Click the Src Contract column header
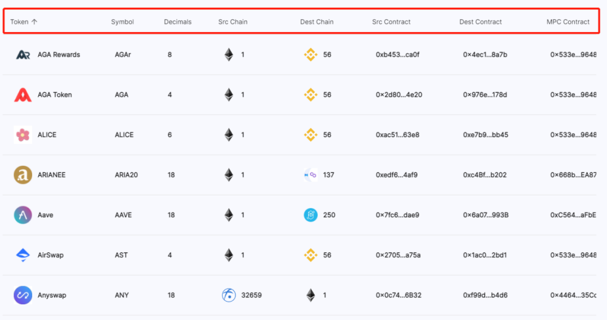Viewport: 607px width, 320px height. pyautogui.click(x=391, y=22)
